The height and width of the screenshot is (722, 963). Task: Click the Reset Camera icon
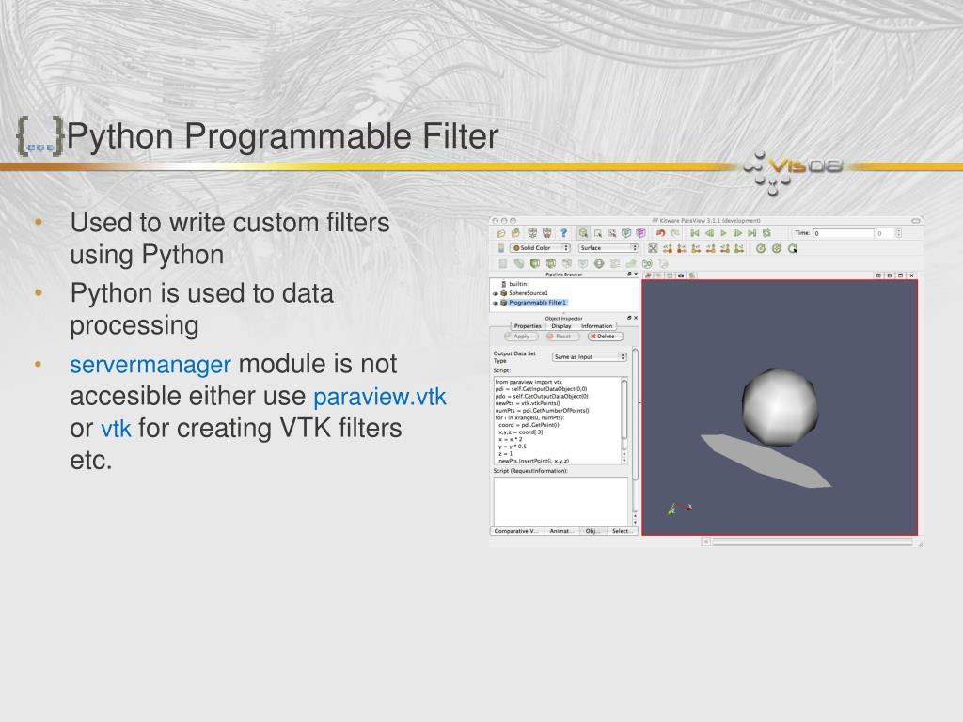click(x=653, y=248)
